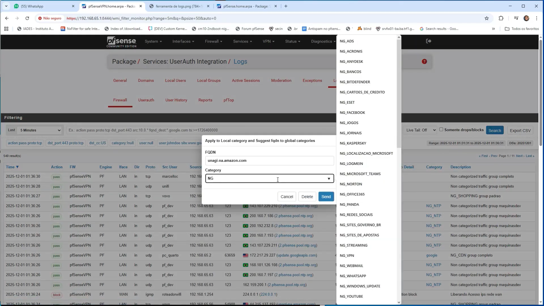Click the red help question icon
Viewport: 544px width, 306px height.
[424, 61]
